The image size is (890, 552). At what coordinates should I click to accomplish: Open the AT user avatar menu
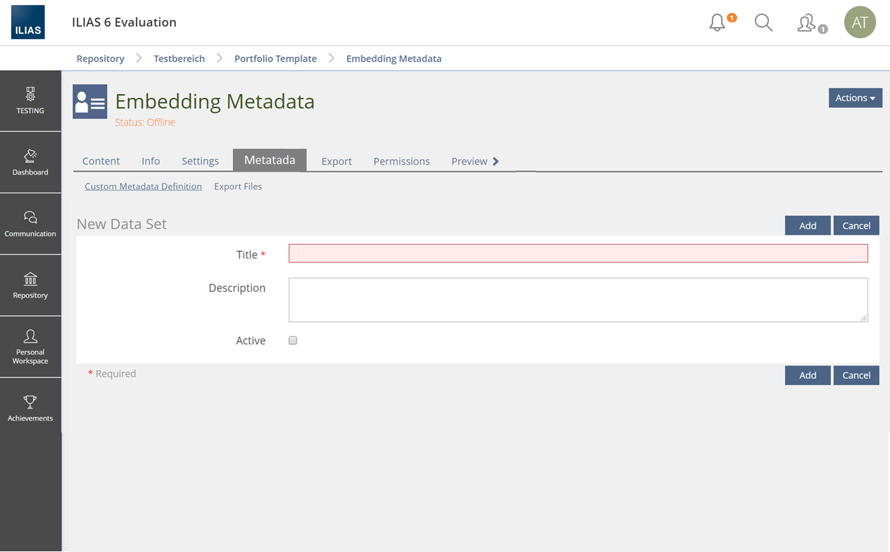click(859, 23)
